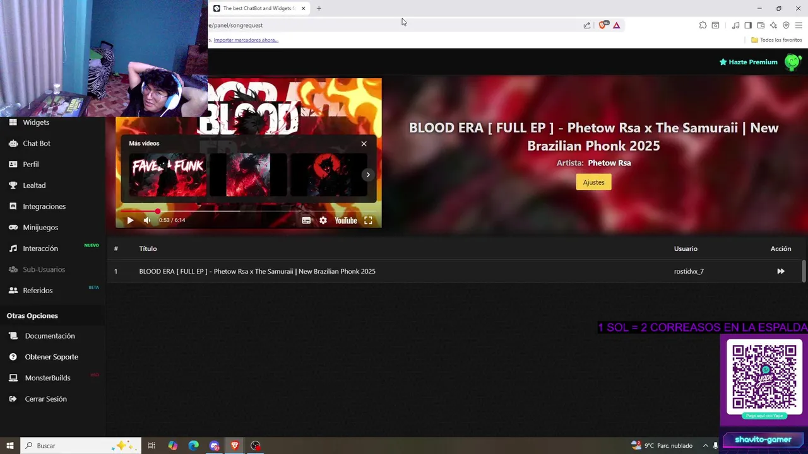The image size is (808, 454).
Task: Click Hazte Premium
Action: click(748, 62)
